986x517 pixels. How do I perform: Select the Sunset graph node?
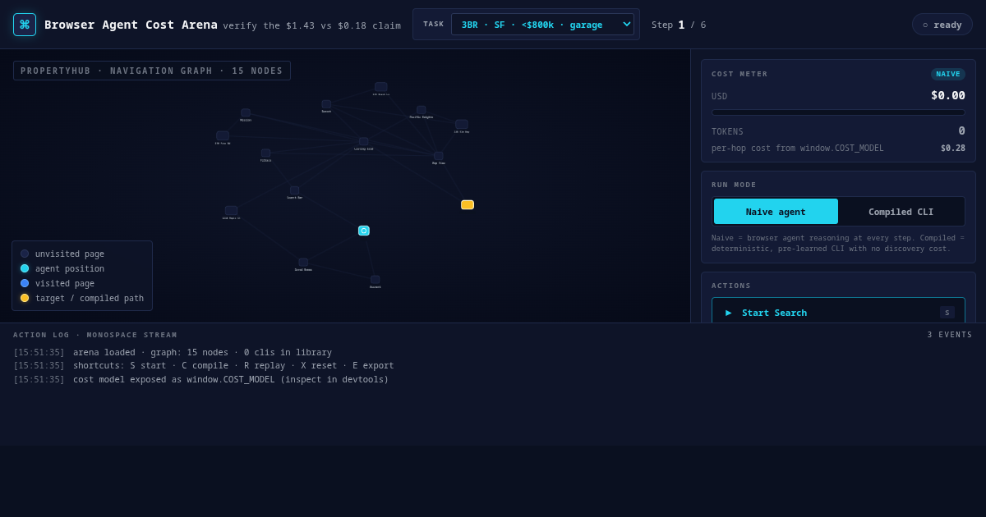[326, 105]
